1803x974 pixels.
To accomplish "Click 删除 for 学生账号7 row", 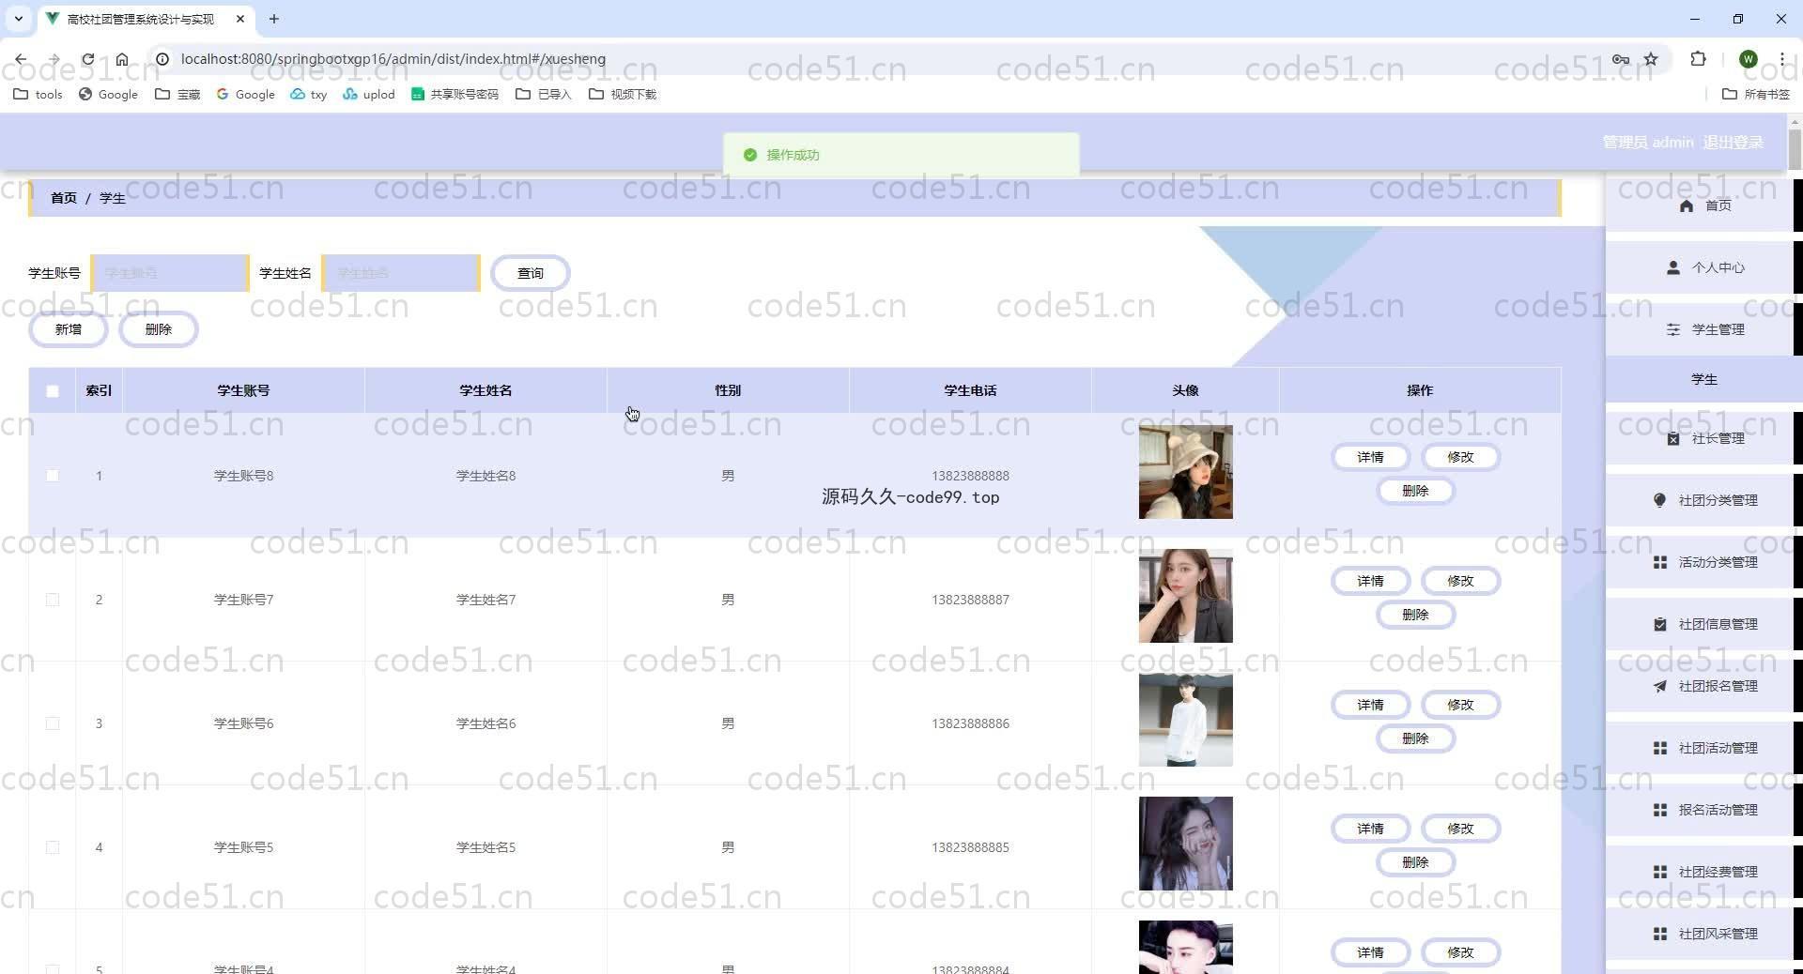I will point(1415,615).
